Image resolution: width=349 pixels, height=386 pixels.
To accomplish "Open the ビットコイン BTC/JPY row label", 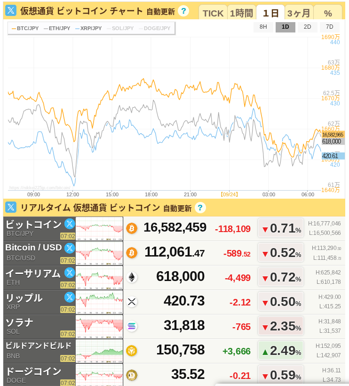I will (x=33, y=228).
